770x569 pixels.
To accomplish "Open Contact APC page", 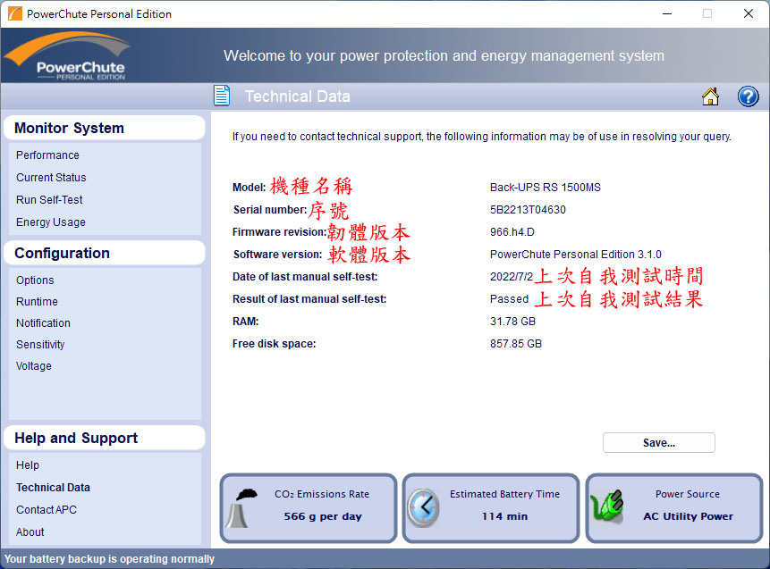I will pos(47,510).
